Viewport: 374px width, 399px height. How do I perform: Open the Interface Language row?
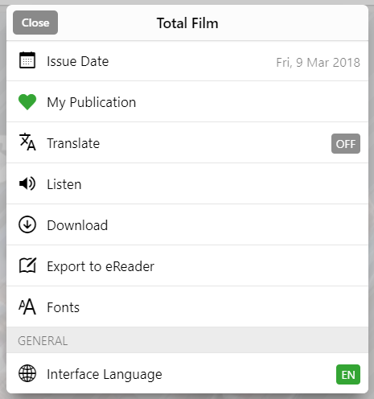(187, 373)
